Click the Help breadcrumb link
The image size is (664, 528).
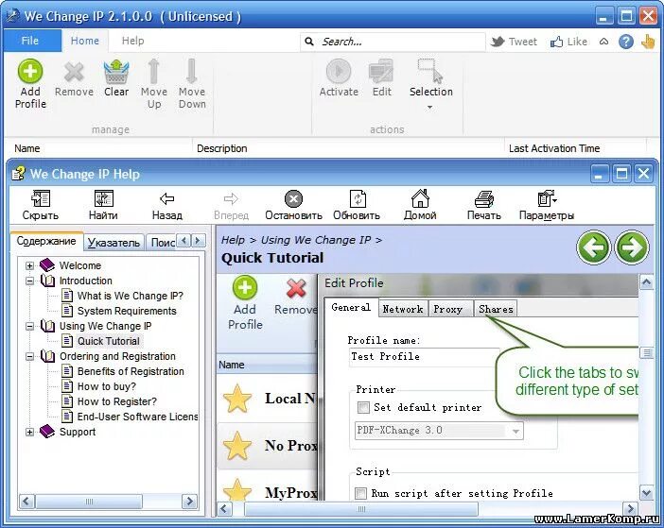click(233, 240)
